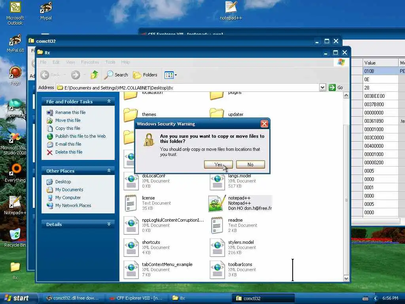Screen dimensions: 405x304
Task: Select the notepad++ application file
Action: (240, 203)
